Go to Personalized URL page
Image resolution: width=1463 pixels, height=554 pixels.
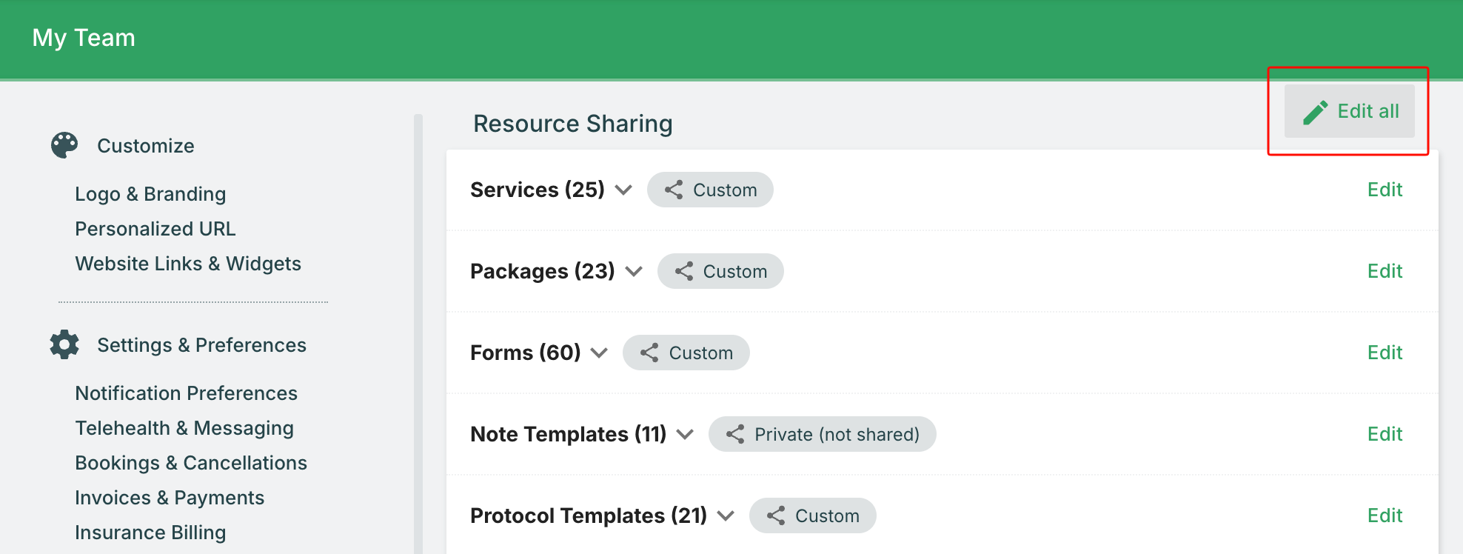(155, 229)
